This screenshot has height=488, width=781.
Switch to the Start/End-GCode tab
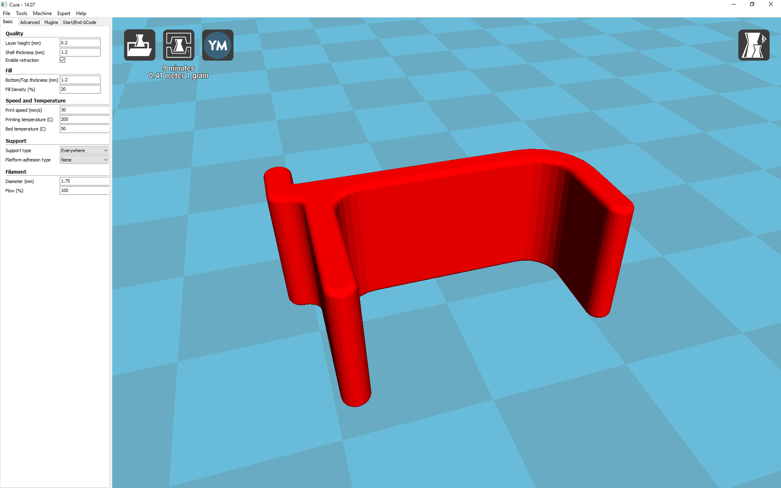[x=79, y=22]
